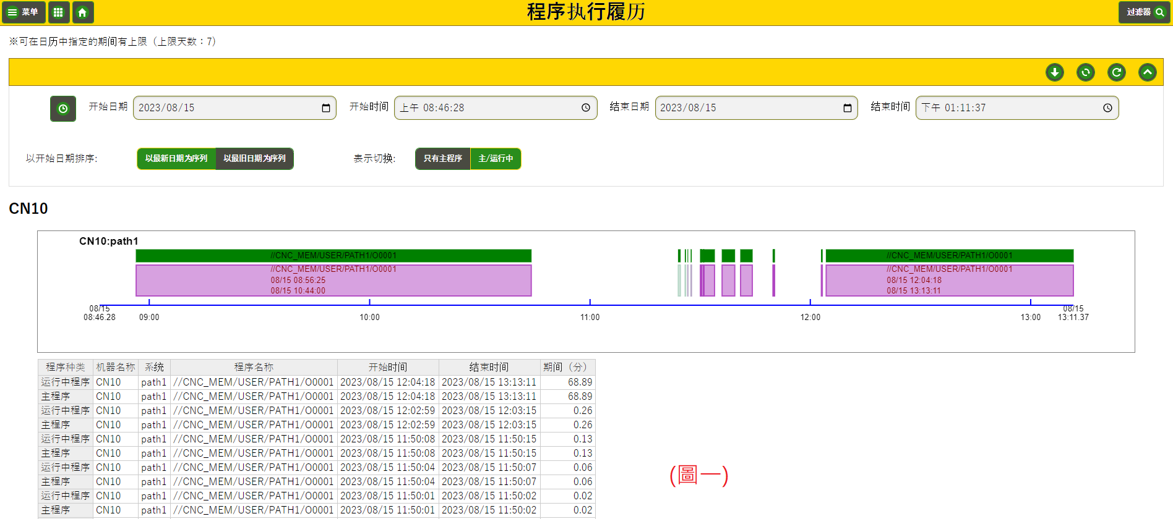Sort by 以最新日期为序列
Screen dimensions: 1173x519
point(176,159)
